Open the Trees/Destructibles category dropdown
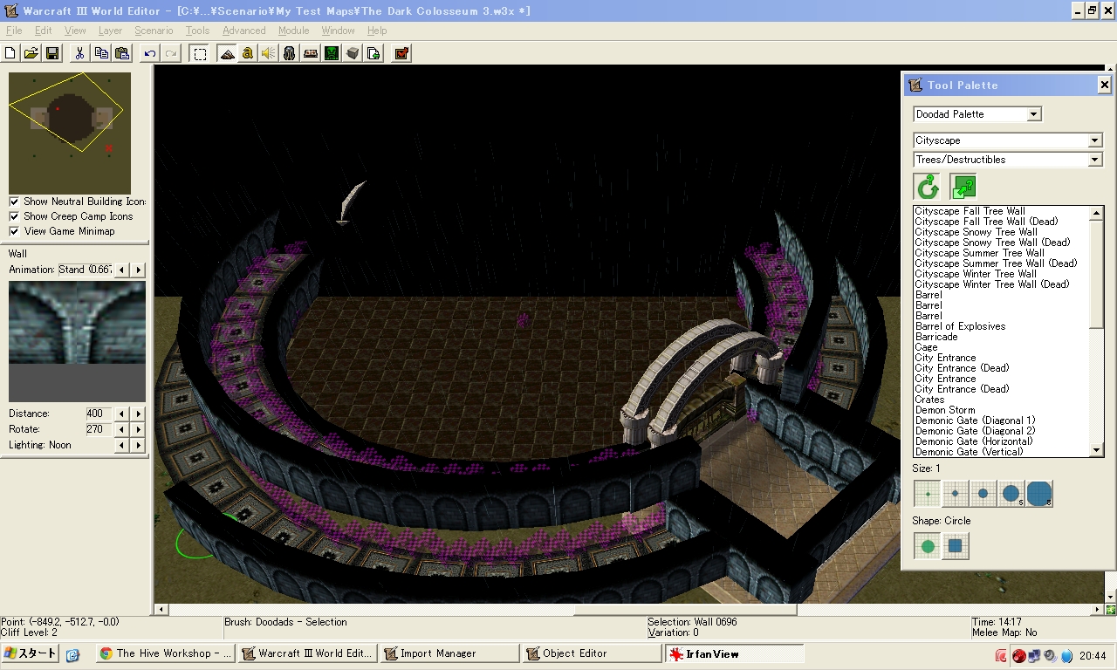 click(1008, 160)
